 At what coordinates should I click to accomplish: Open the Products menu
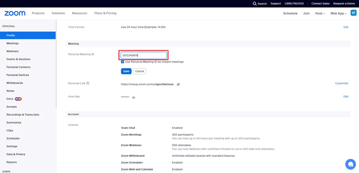pos(38,13)
